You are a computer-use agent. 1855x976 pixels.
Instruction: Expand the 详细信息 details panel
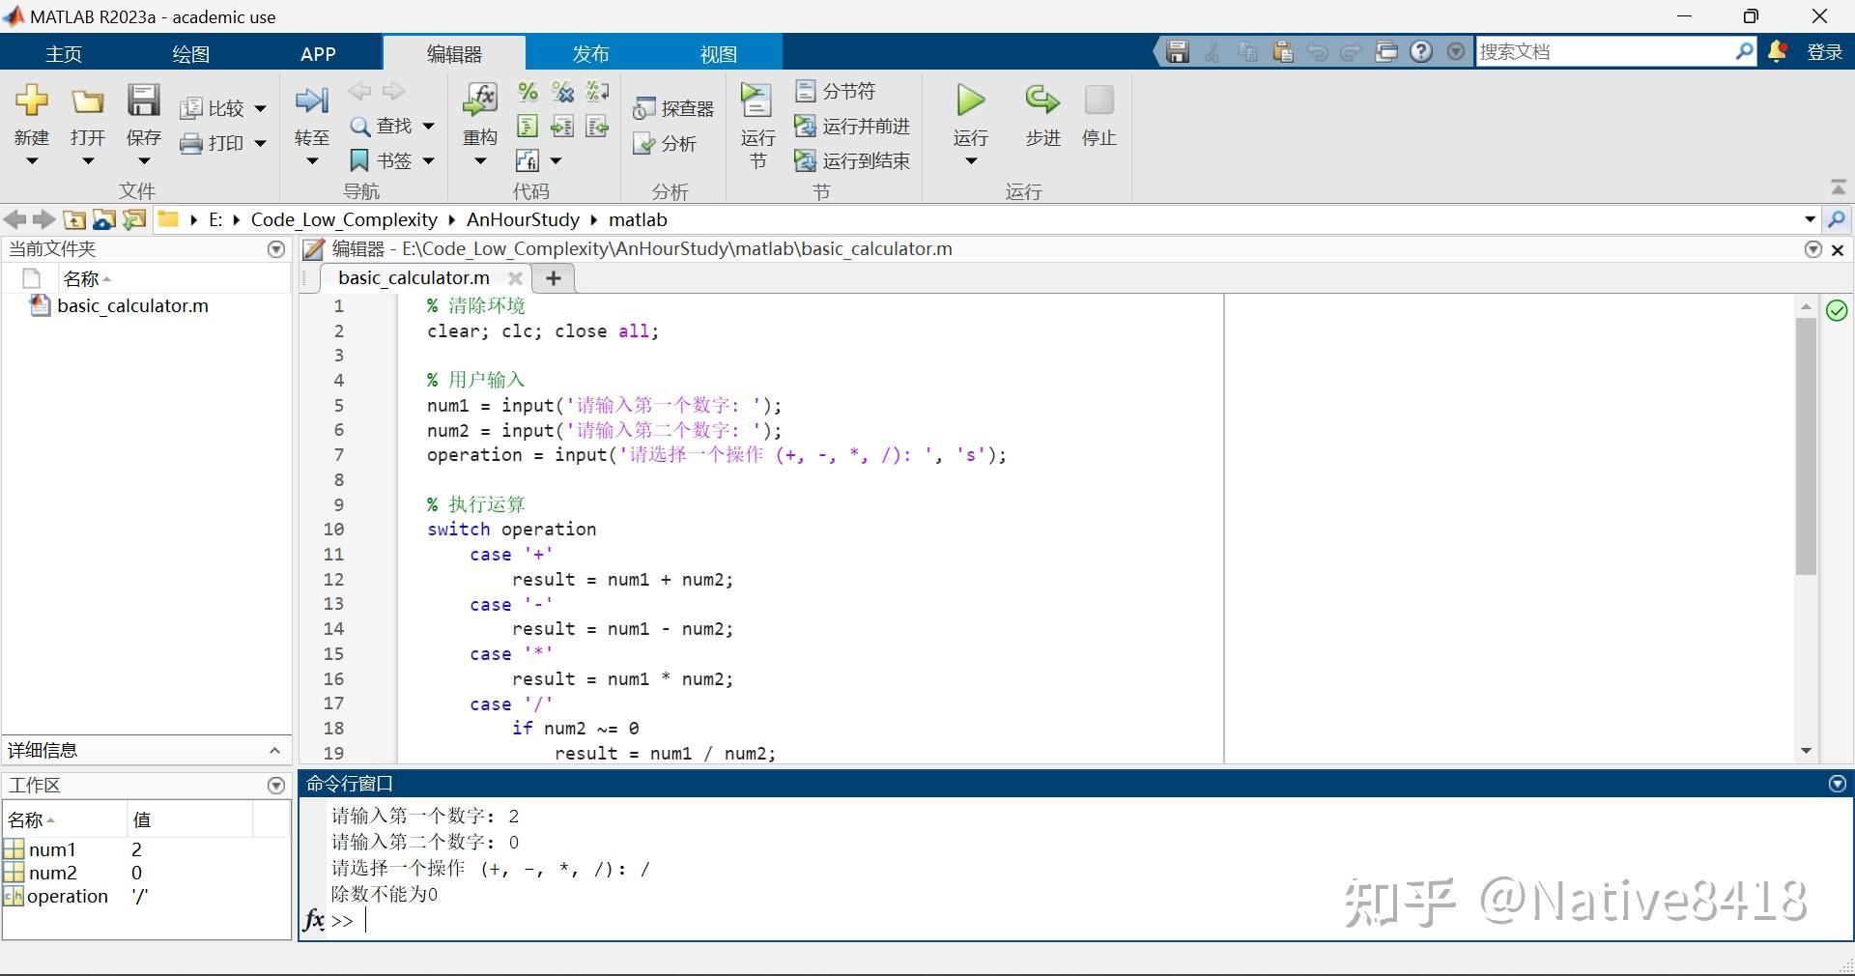274,751
